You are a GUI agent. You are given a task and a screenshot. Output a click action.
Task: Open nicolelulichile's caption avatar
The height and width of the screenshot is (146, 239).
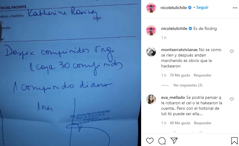(151, 30)
